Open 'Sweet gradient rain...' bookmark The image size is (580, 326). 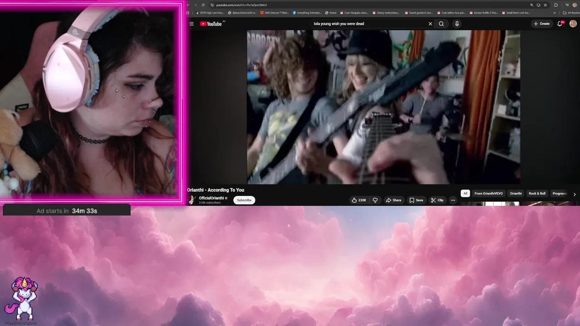[419, 13]
